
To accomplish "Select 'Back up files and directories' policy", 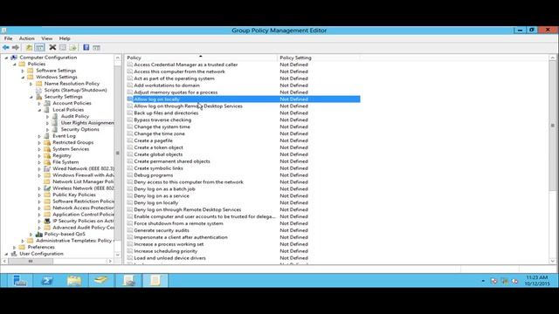I will pyautogui.click(x=166, y=113).
